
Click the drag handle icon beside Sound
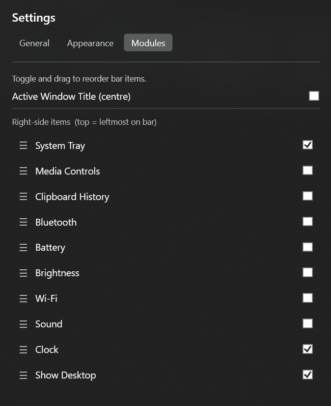23,324
